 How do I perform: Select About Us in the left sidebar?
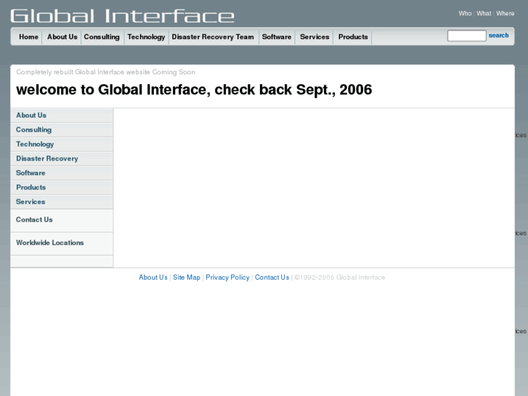click(x=62, y=116)
